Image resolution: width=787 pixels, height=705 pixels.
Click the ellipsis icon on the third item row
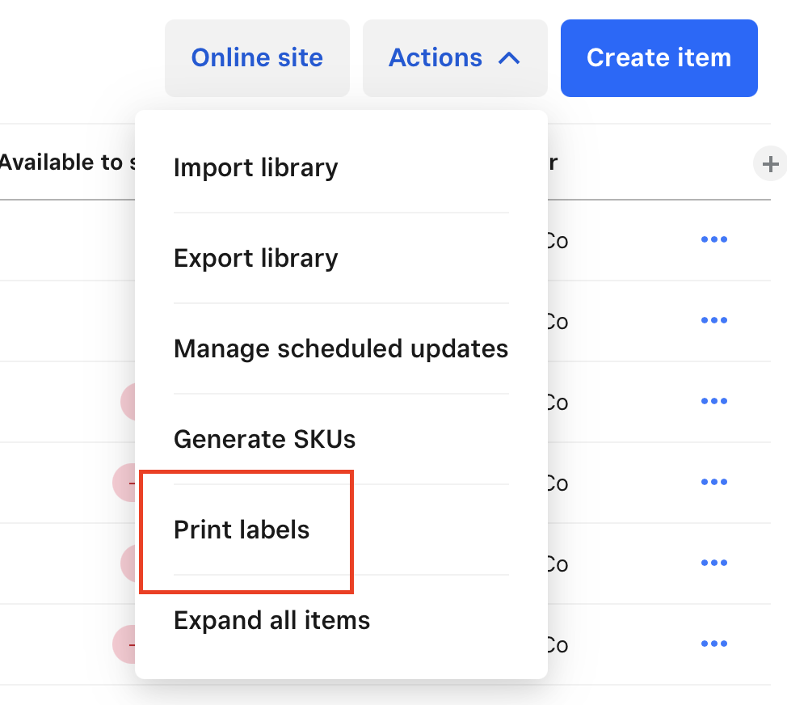pyautogui.click(x=714, y=402)
